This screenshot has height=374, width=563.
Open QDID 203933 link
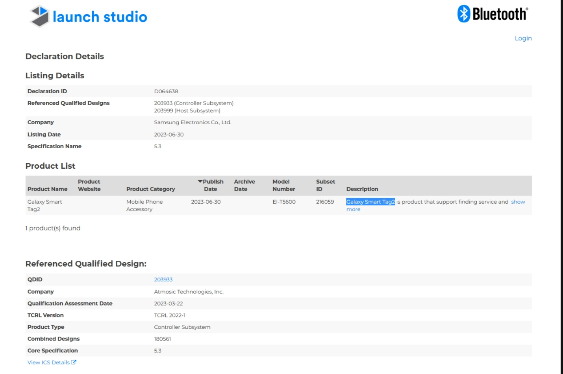point(163,280)
